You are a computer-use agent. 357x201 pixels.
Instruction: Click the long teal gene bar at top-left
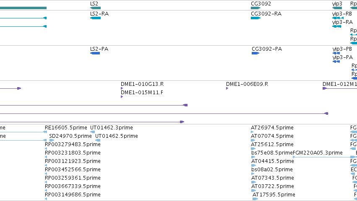tap(23, 8)
